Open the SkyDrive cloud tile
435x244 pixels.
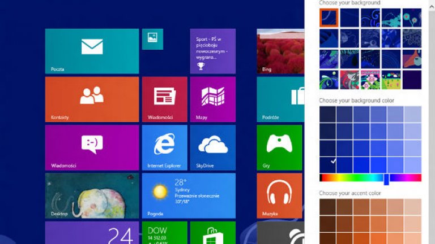[x=212, y=147]
